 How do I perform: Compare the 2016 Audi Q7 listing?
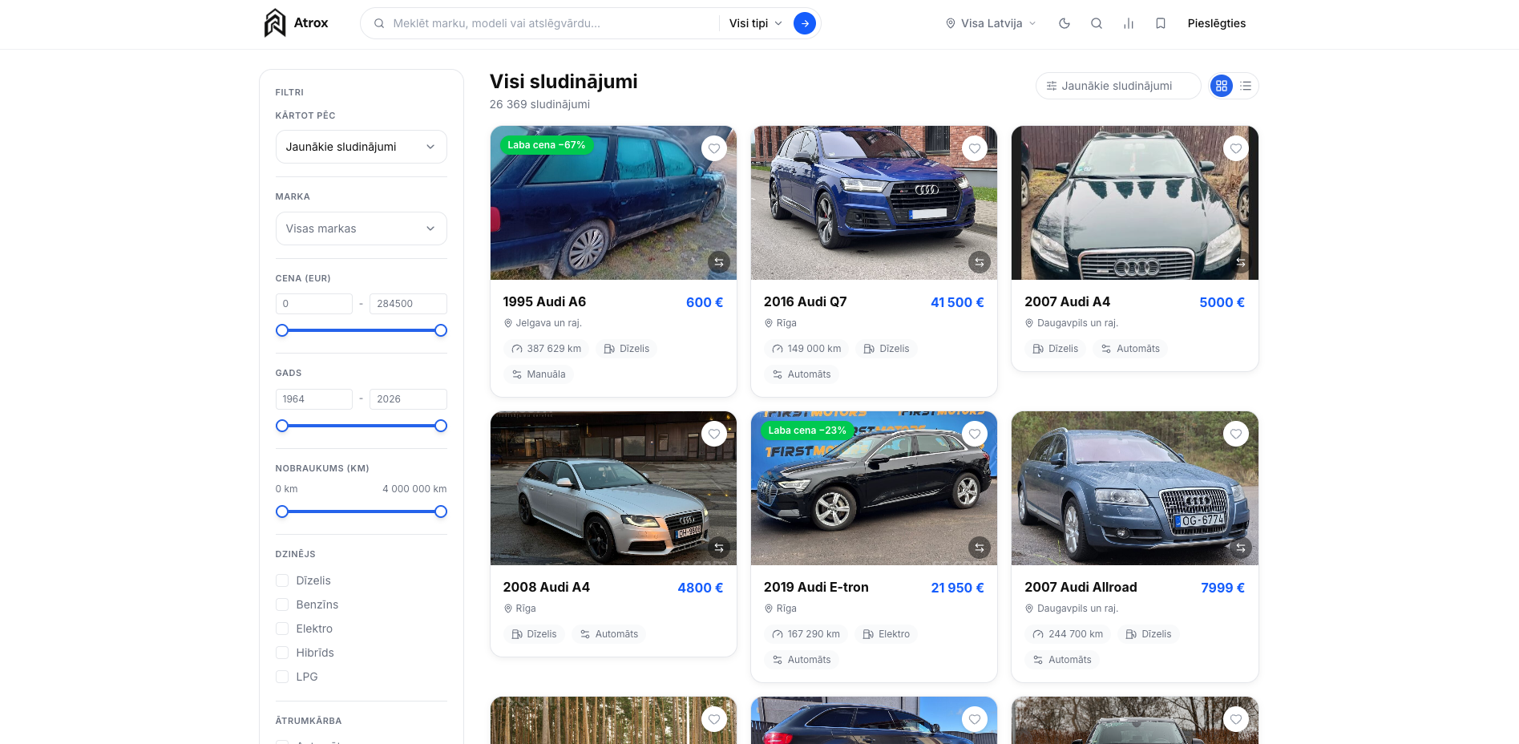tap(979, 262)
